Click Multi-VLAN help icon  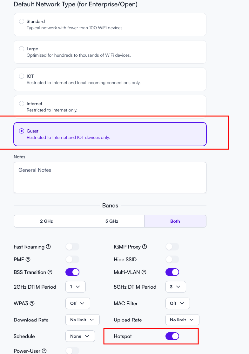point(144,272)
